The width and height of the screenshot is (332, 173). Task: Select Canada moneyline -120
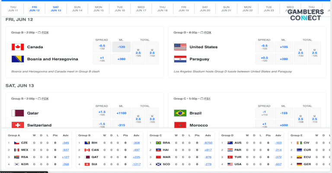pyautogui.click(x=121, y=47)
